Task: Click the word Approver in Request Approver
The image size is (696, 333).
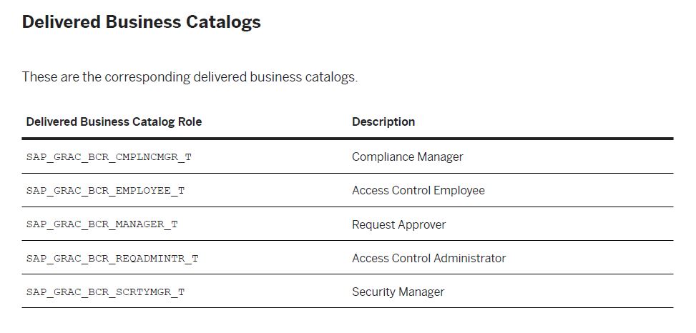Action: click(422, 225)
